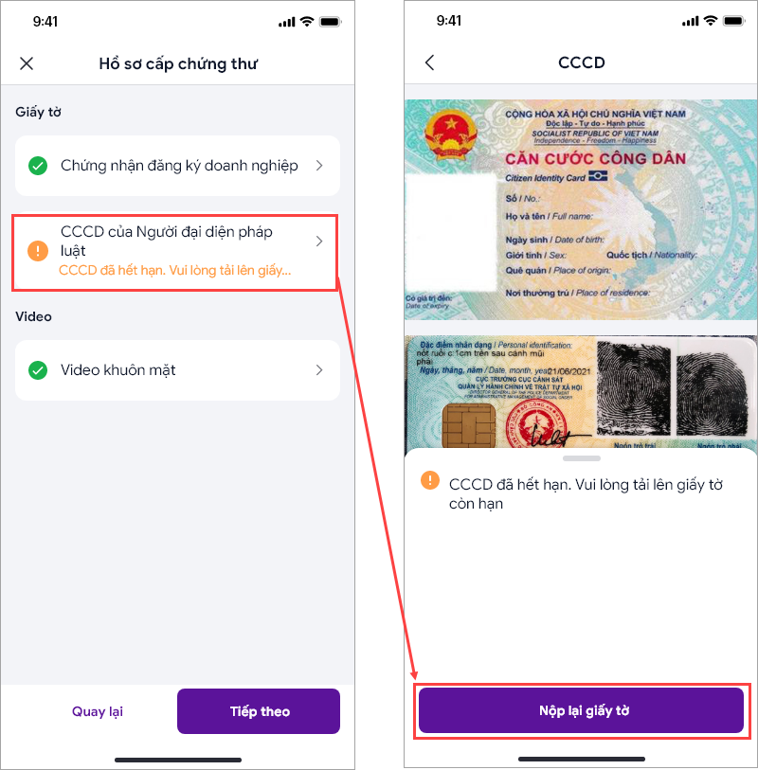This screenshot has height=770, width=758.
Task: Go back from the CCCD screen
Action: [430, 63]
